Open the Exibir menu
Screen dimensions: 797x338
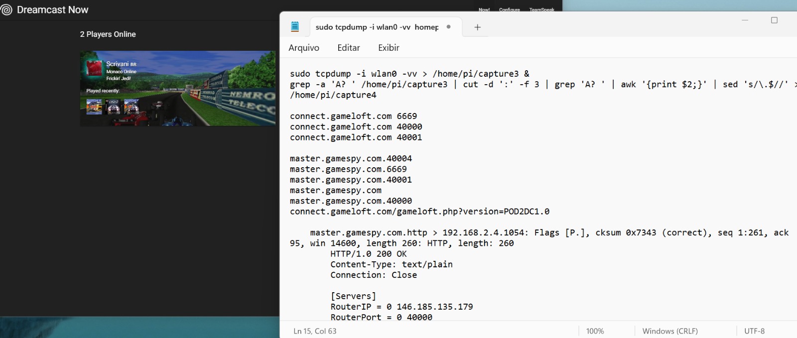[389, 48]
